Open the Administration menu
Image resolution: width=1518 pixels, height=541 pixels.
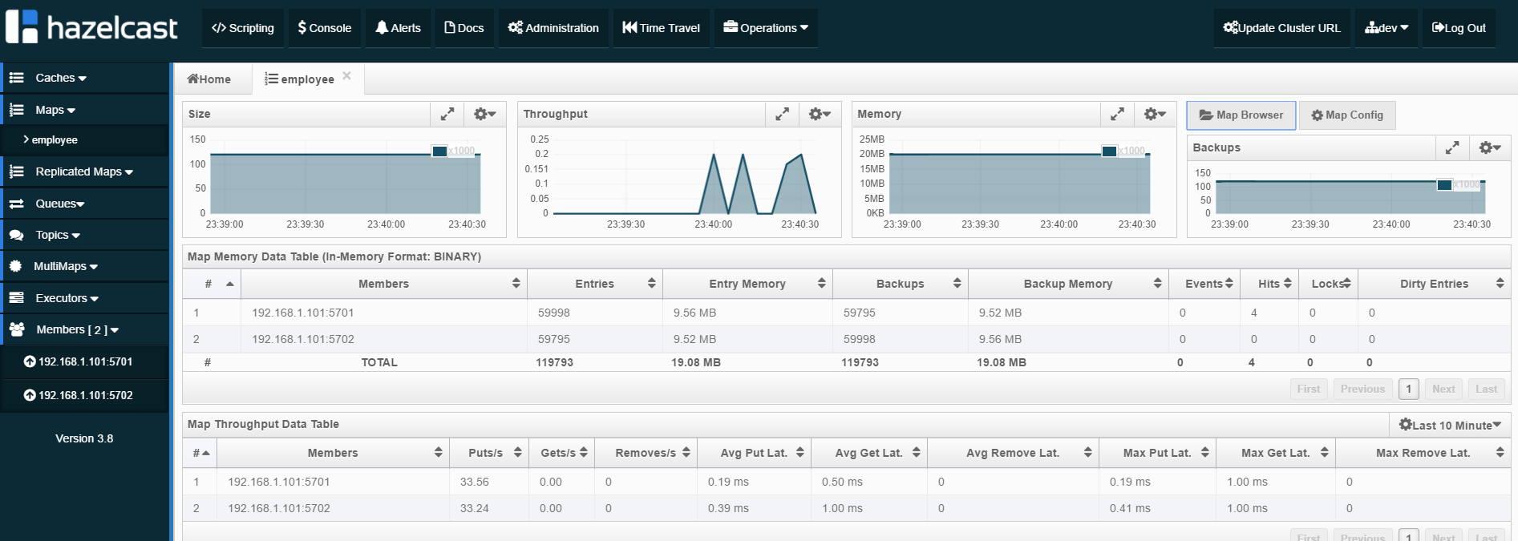click(x=553, y=27)
